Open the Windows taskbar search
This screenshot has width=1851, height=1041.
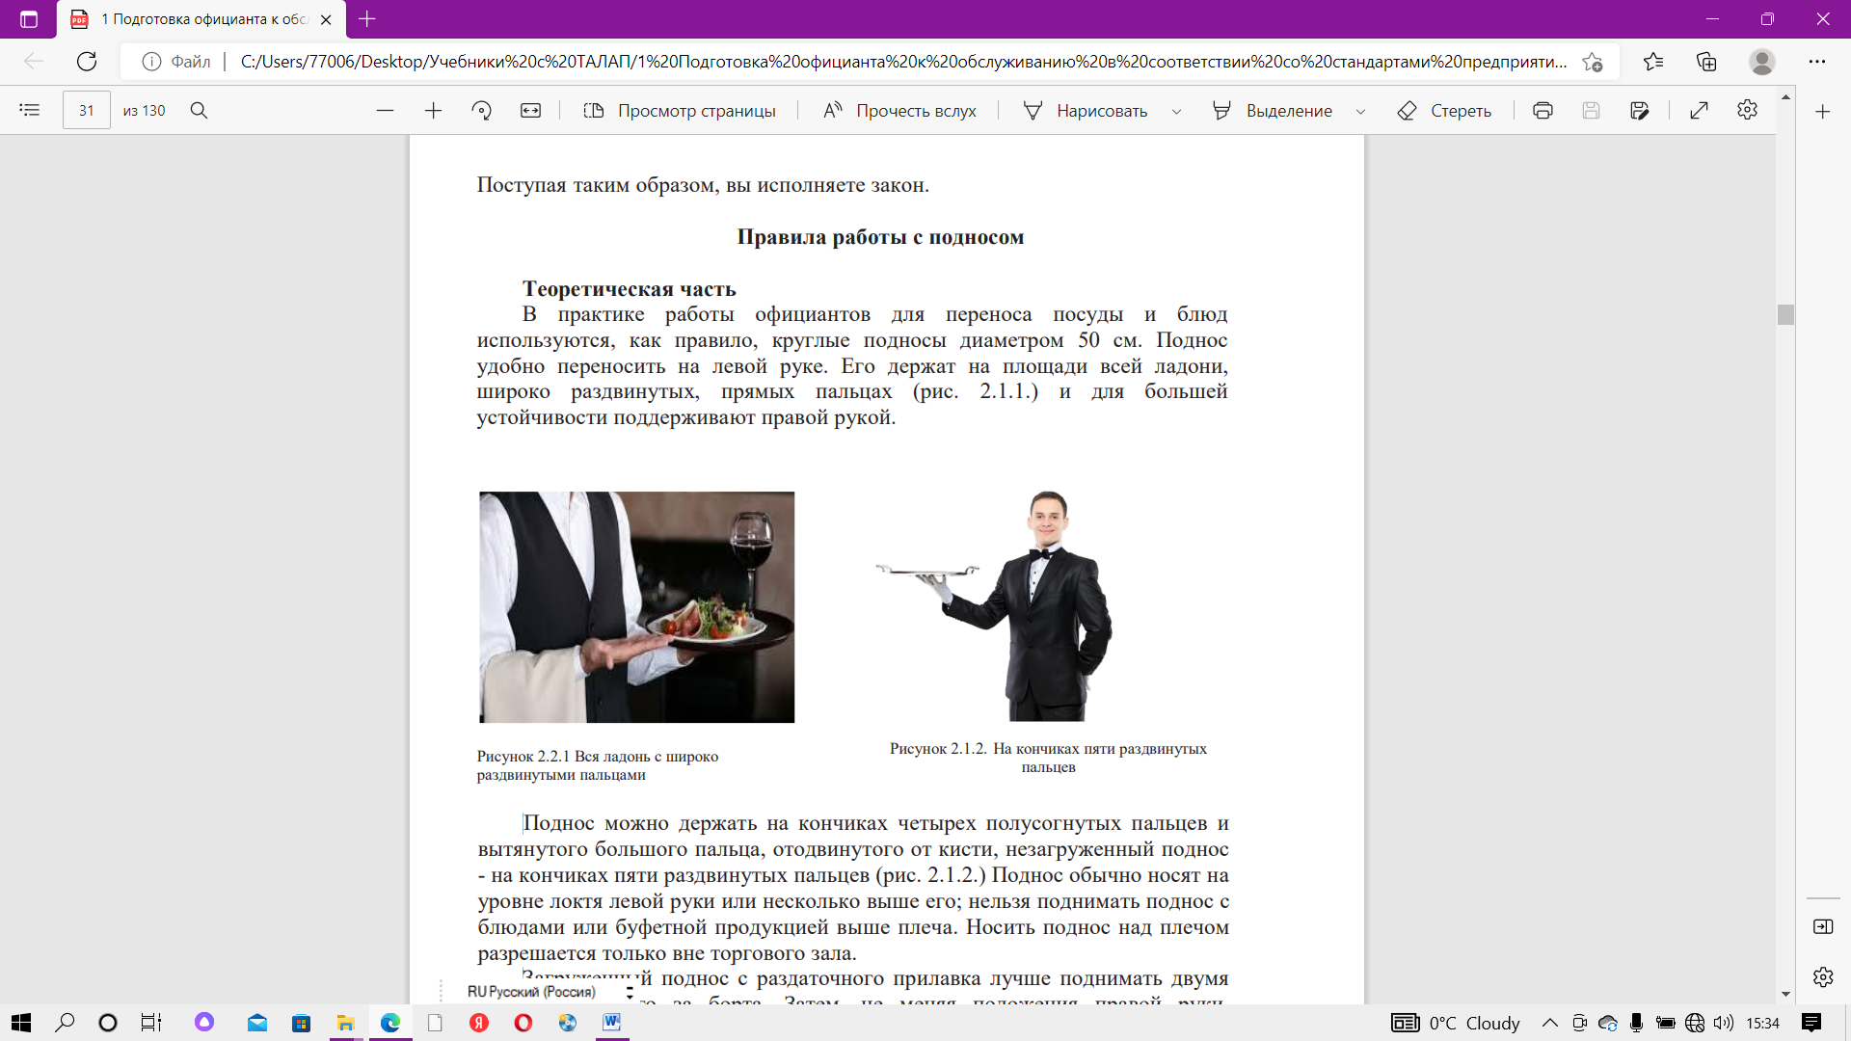coord(65,1023)
